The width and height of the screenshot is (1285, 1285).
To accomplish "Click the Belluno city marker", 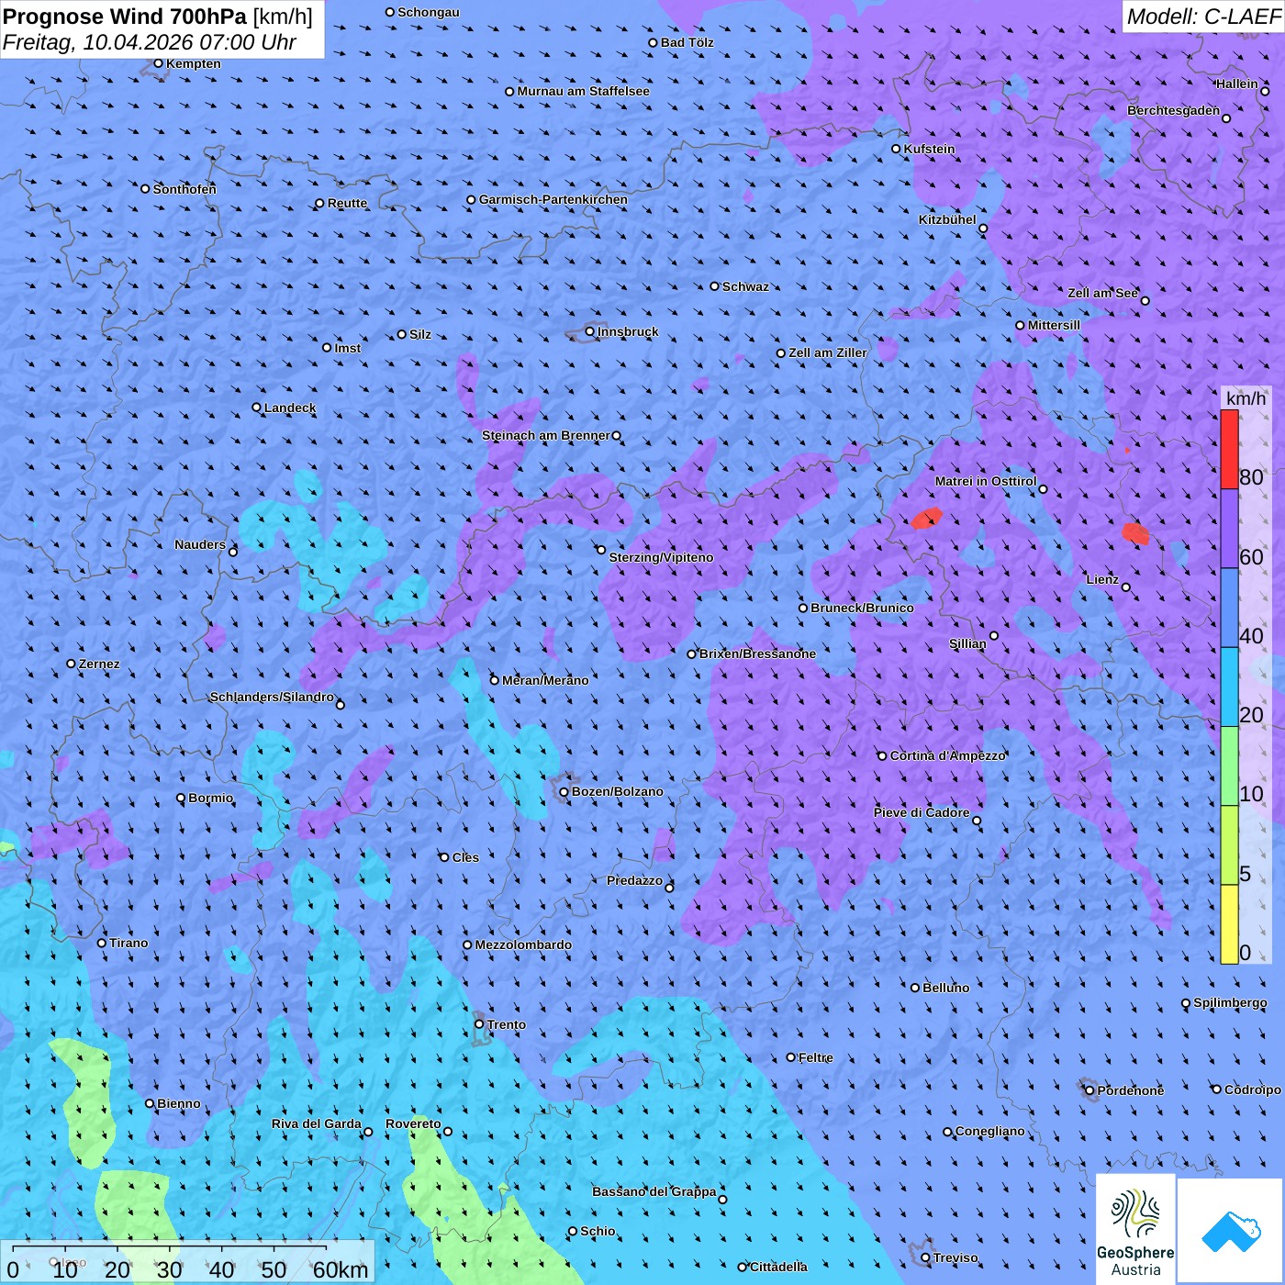I will pos(915,988).
